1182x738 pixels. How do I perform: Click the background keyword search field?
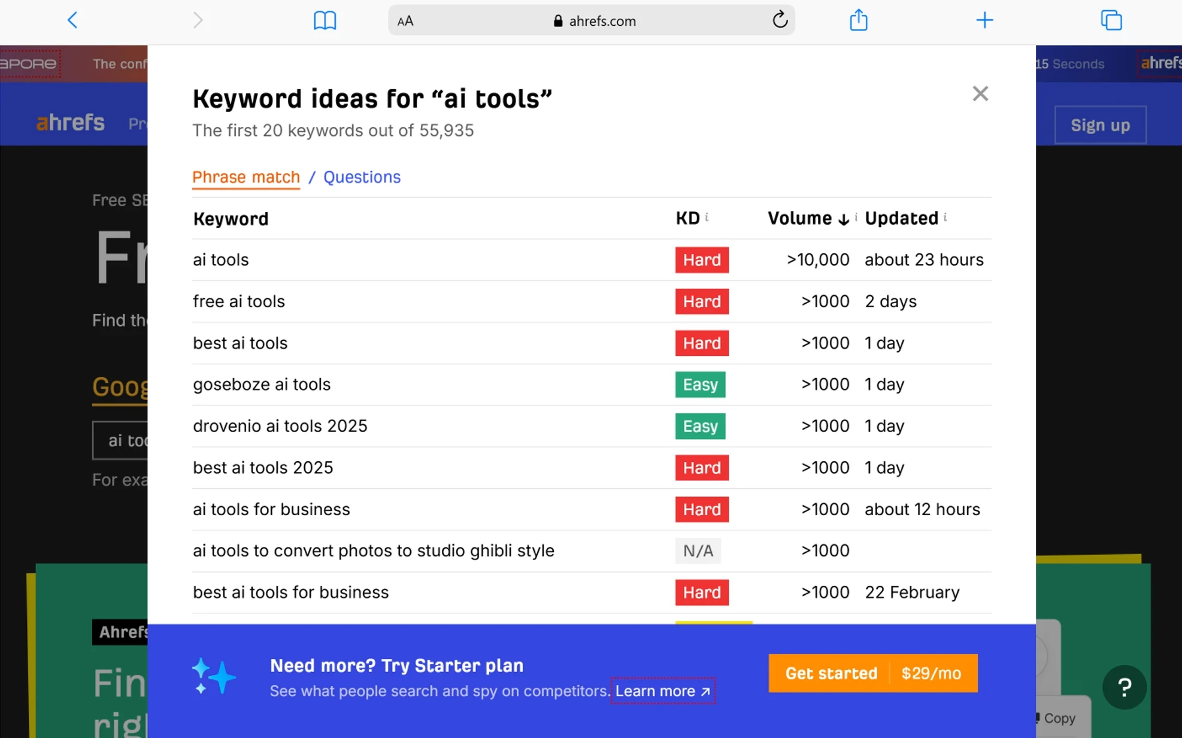[121, 440]
